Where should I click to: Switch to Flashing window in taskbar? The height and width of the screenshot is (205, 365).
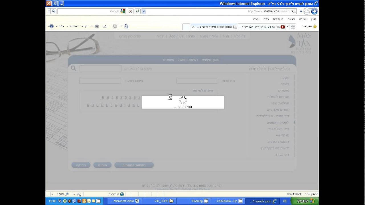point(194,201)
